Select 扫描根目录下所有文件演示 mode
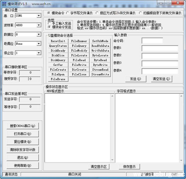The width and height of the screenshot is (186, 179). (140, 13)
